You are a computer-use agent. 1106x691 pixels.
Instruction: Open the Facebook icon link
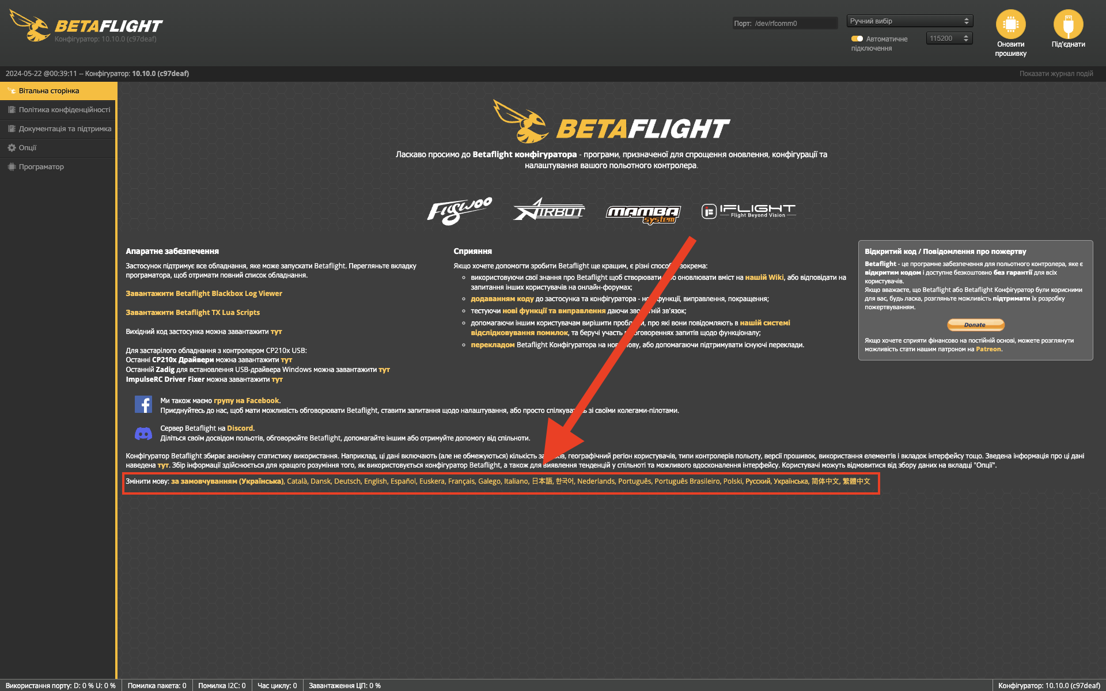point(143,404)
